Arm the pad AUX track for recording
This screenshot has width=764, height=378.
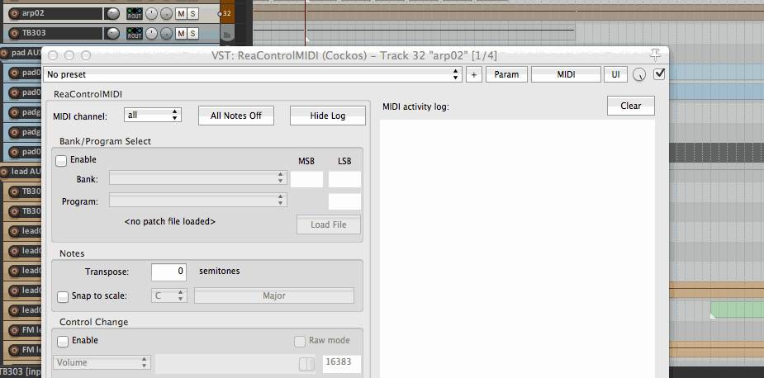tap(4, 53)
